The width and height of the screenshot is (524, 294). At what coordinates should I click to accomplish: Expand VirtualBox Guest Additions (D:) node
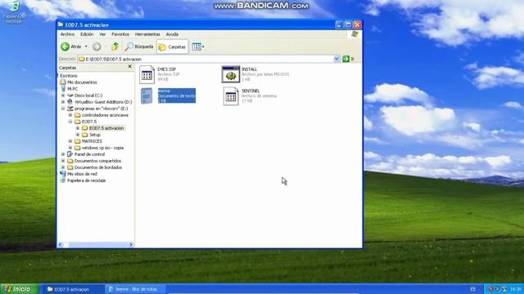click(63, 102)
